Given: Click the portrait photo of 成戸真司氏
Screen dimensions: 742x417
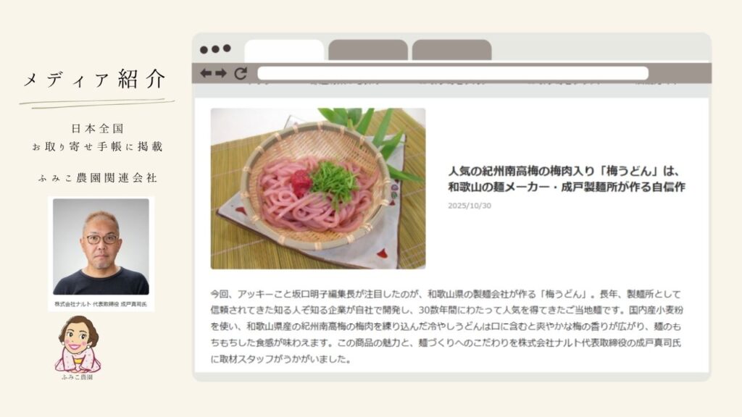Looking at the screenshot, I should point(101,247).
